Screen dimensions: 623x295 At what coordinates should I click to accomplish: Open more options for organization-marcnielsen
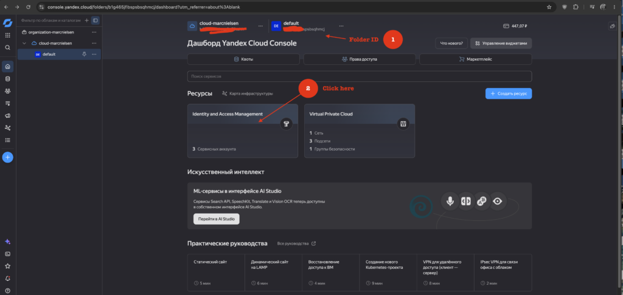click(x=94, y=32)
